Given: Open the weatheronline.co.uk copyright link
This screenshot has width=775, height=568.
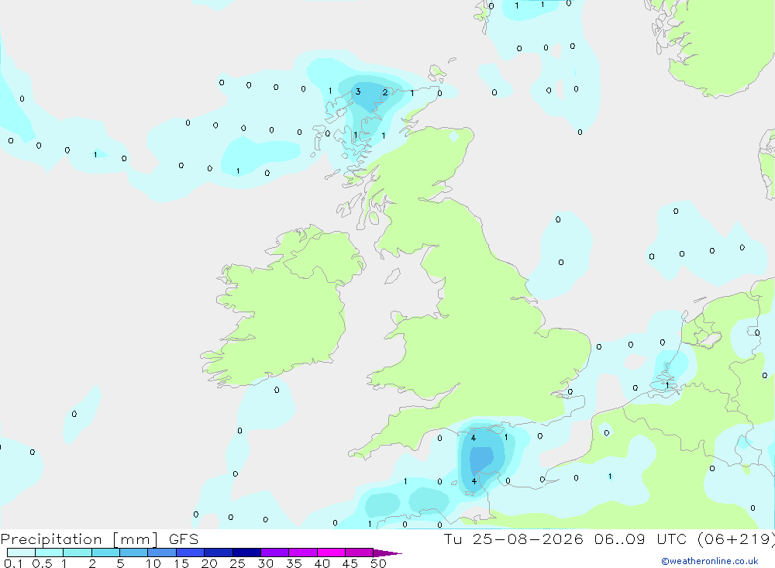Looking at the screenshot, I should 709,561.
